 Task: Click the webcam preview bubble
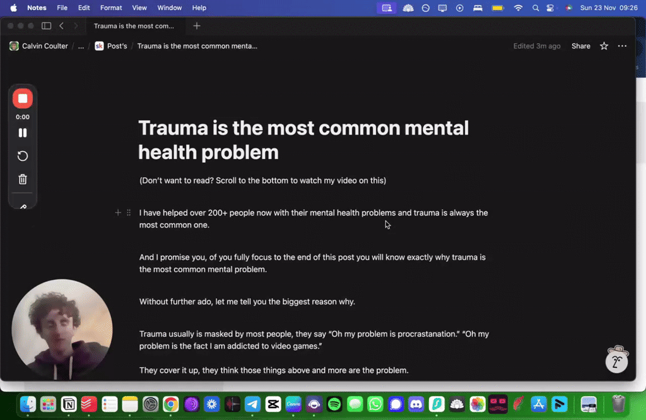click(62, 328)
